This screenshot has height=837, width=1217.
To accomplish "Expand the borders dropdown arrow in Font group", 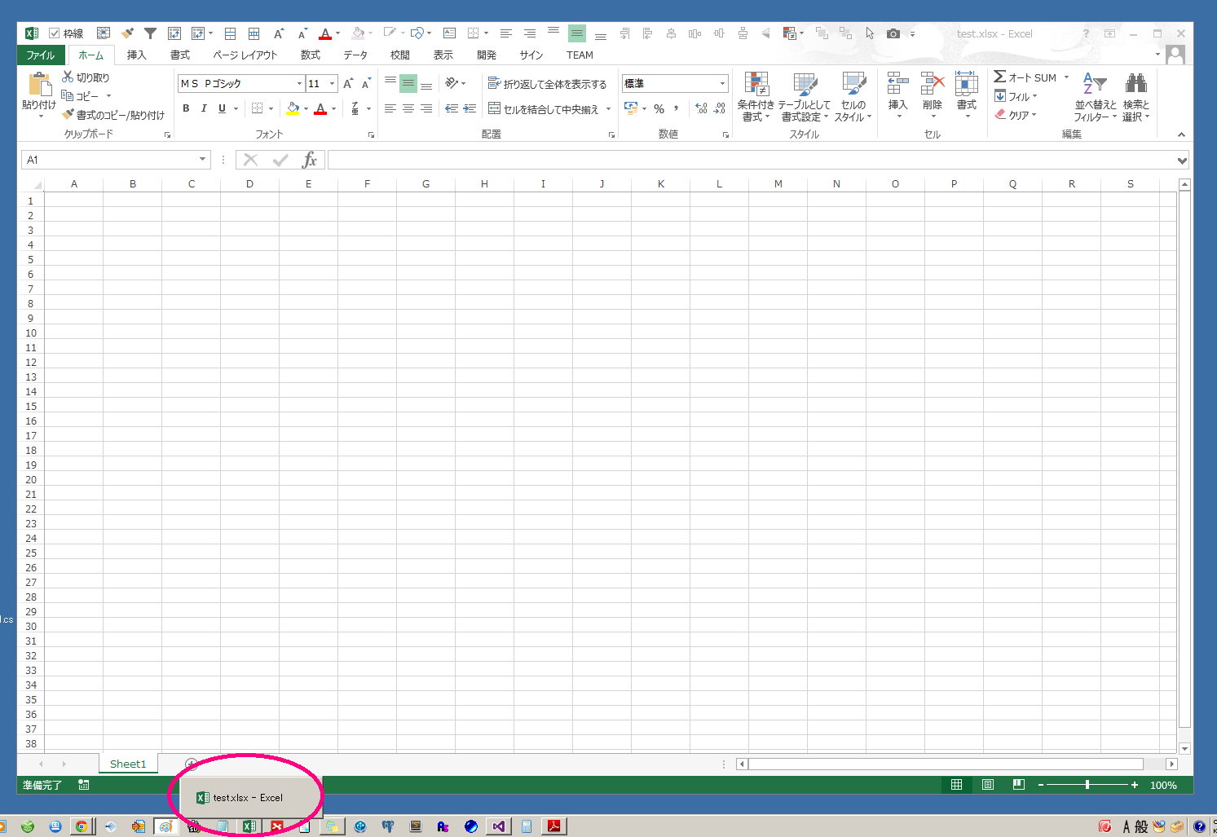I will [271, 108].
